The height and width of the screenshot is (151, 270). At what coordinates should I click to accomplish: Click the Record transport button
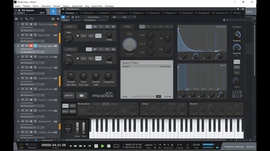pos(109,146)
